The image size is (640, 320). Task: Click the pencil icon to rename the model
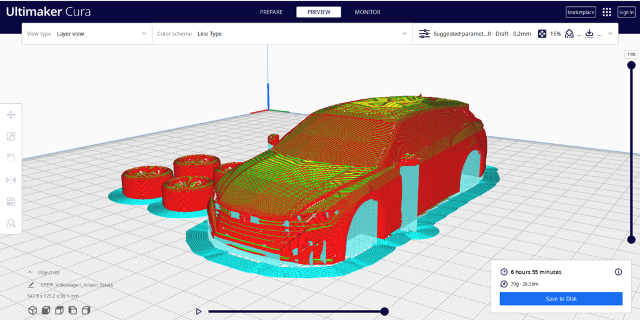[31, 284]
